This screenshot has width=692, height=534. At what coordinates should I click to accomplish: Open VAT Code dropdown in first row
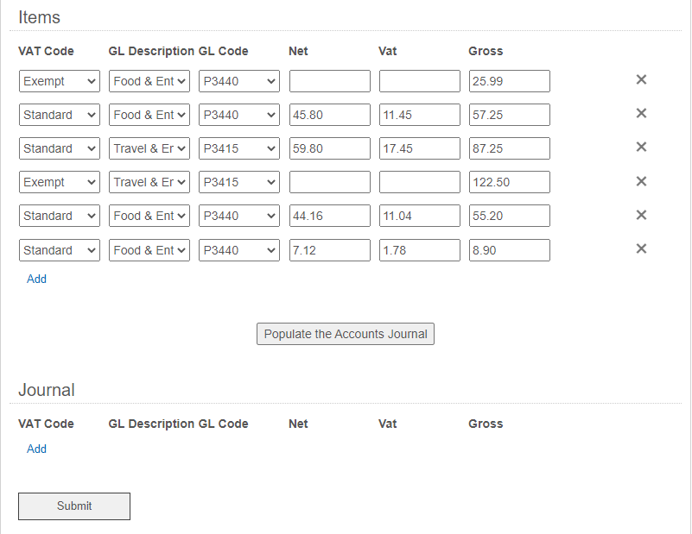(60, 82)
